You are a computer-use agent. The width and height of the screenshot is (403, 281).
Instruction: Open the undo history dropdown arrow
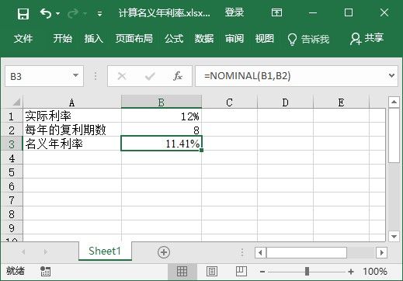(x=58, y=13)
